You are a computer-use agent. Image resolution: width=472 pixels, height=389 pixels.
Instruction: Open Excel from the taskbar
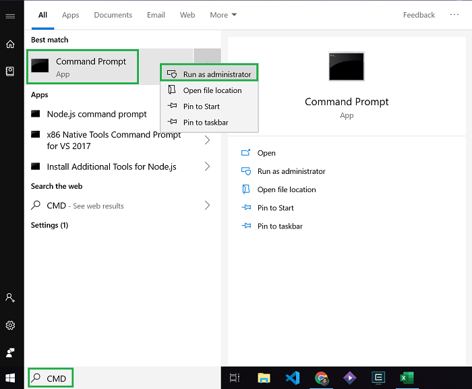[407, 378]
